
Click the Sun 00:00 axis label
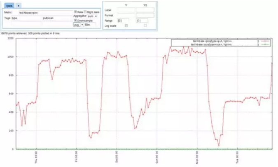coord(157,157)
